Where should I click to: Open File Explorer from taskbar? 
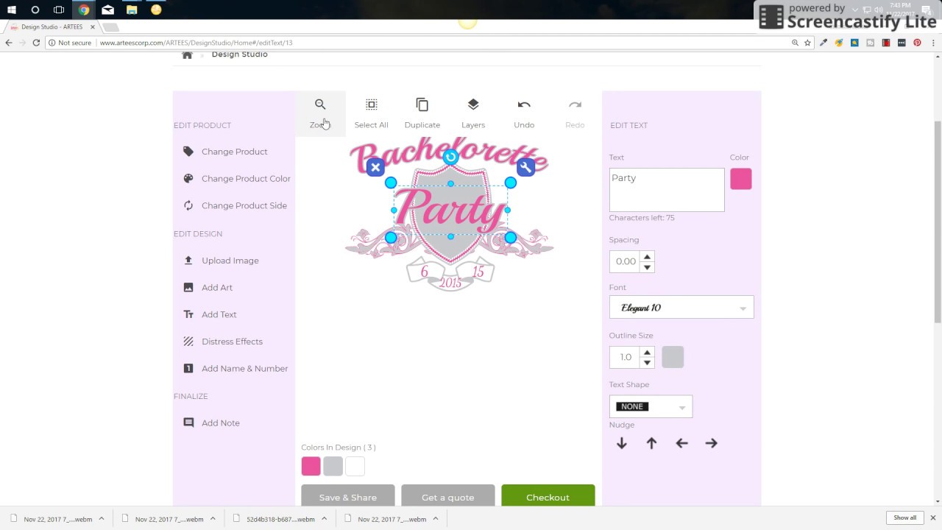132,10
